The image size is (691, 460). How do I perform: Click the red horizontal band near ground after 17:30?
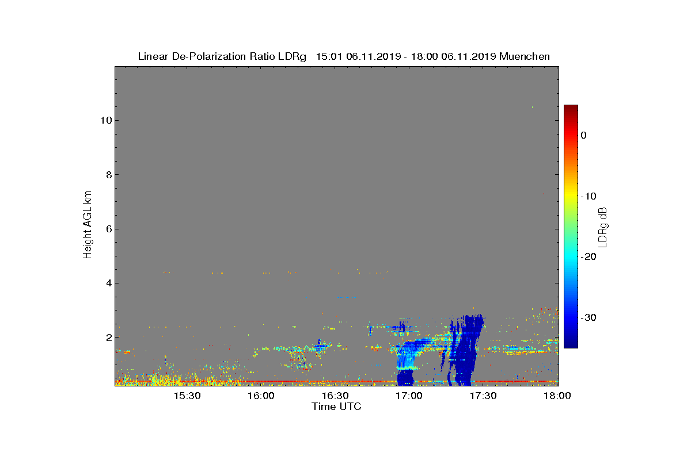tap(521, 381)
